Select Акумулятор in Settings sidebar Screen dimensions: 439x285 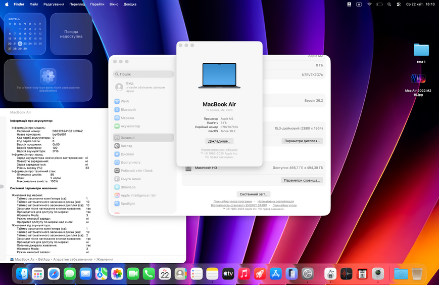coord(143,126)
